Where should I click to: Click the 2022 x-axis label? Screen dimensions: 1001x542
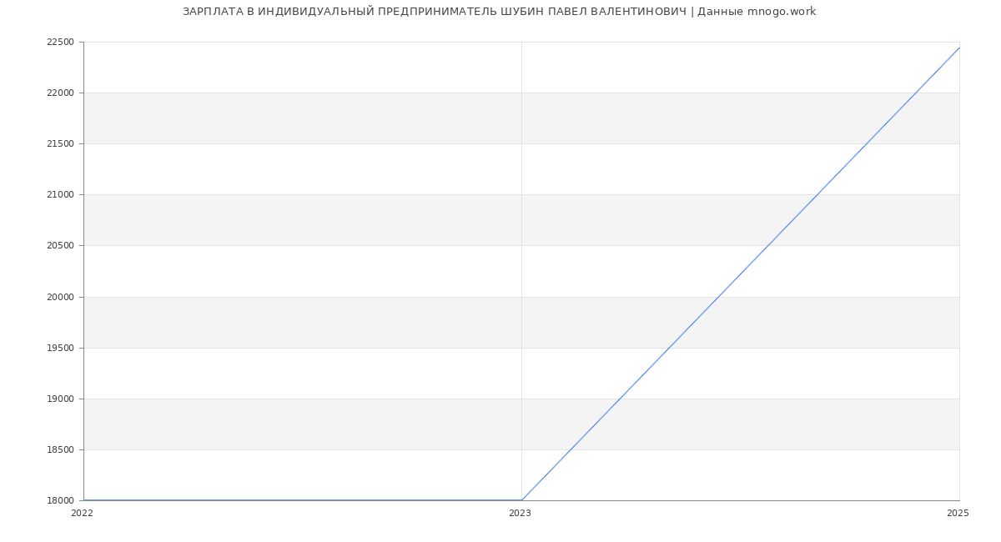(82, 514)
